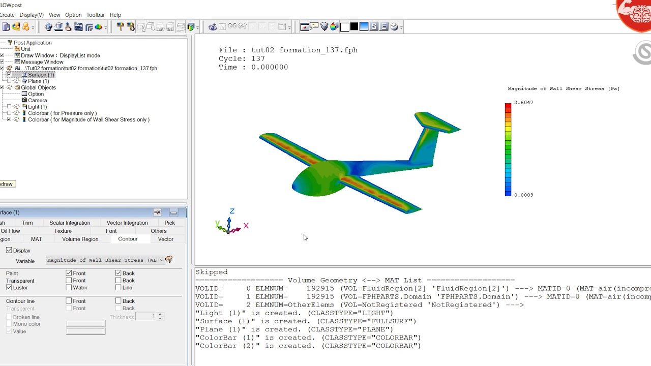
Task: Open the Toolbar menu
Action: [96, 15]
